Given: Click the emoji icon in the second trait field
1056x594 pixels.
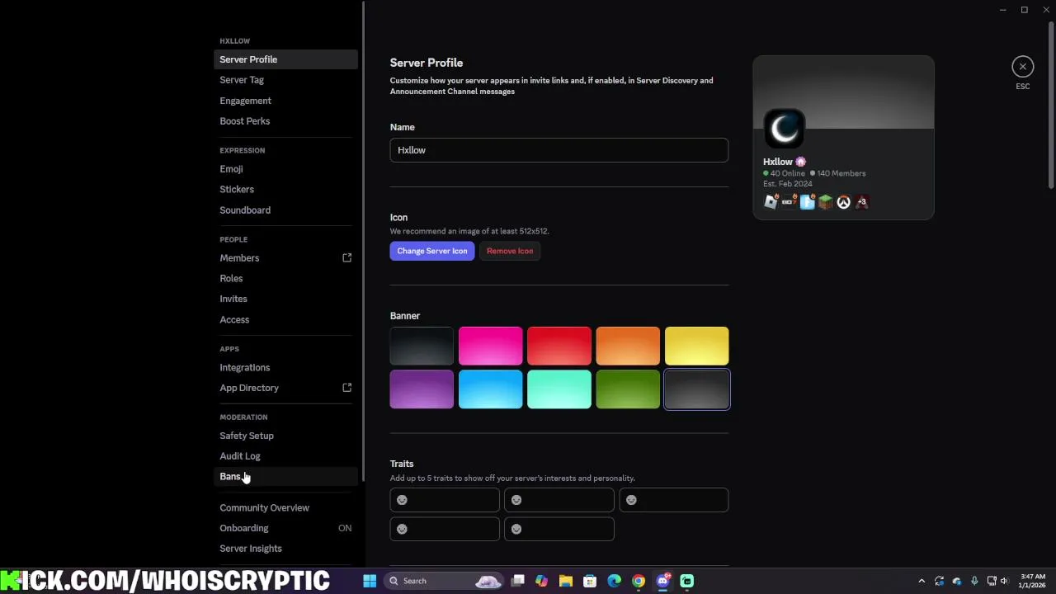Looking at the screenshot, I should coord(516,500).
